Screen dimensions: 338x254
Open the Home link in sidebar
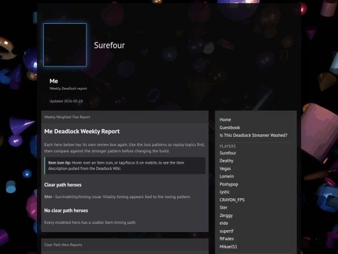225,120
